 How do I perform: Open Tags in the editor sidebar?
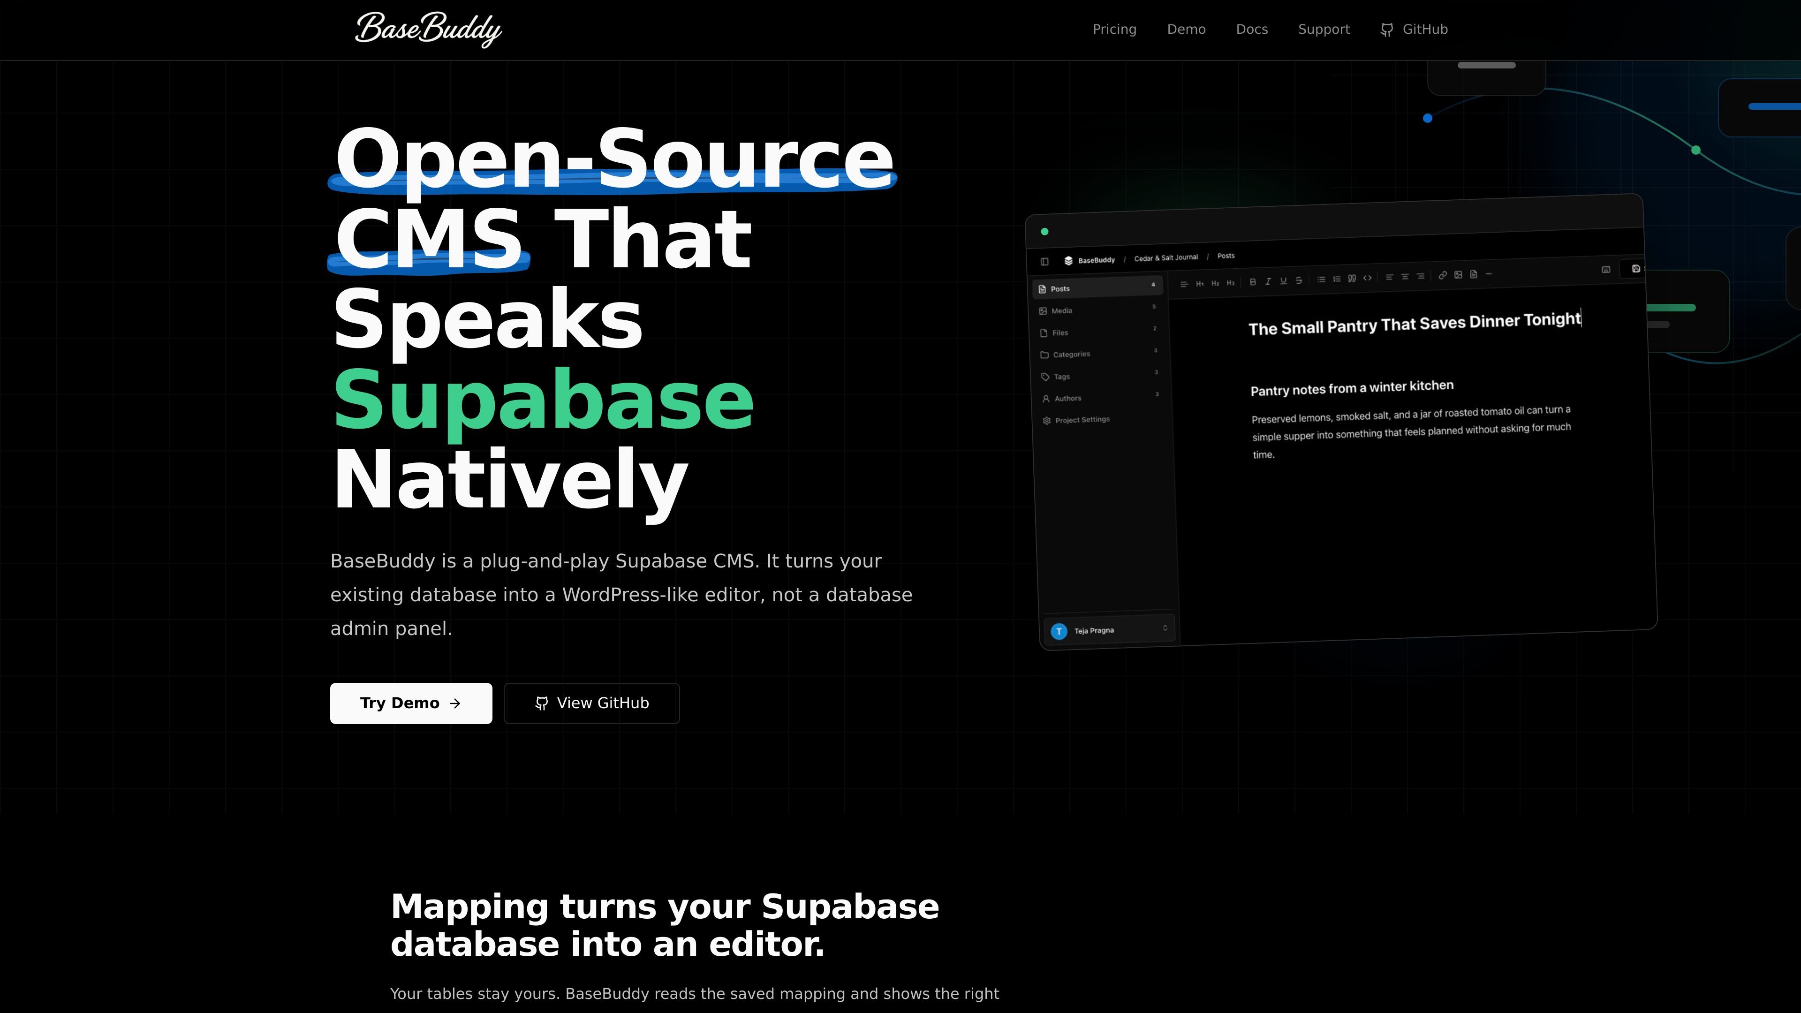(1100, 375)
